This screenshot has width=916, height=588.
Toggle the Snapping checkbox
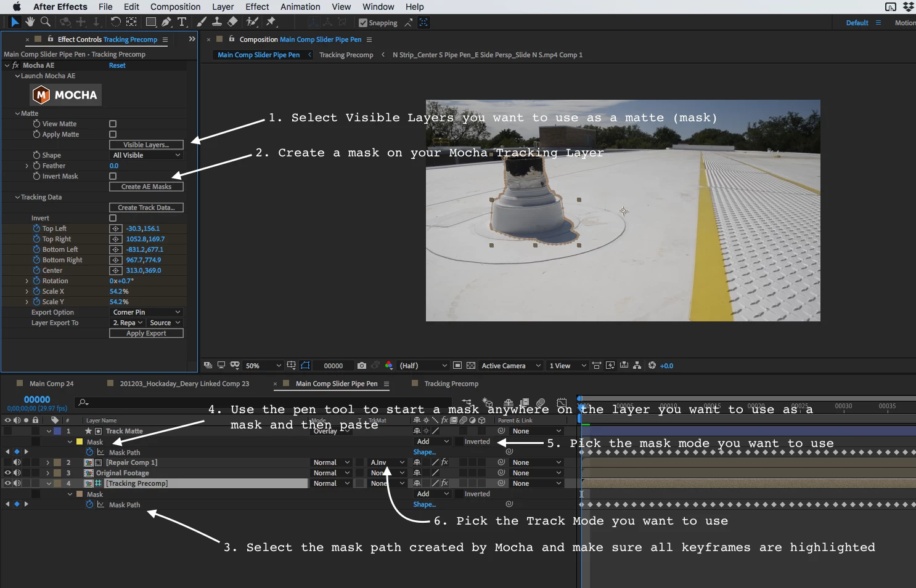pyautogui.click(x=363, y=23)
